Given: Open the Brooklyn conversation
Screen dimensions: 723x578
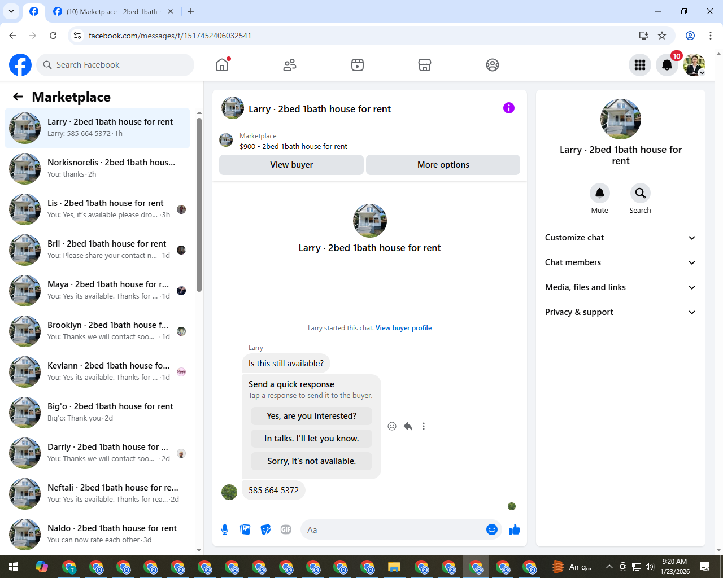Looking at the screenshot, I should (x=98, y=331).
